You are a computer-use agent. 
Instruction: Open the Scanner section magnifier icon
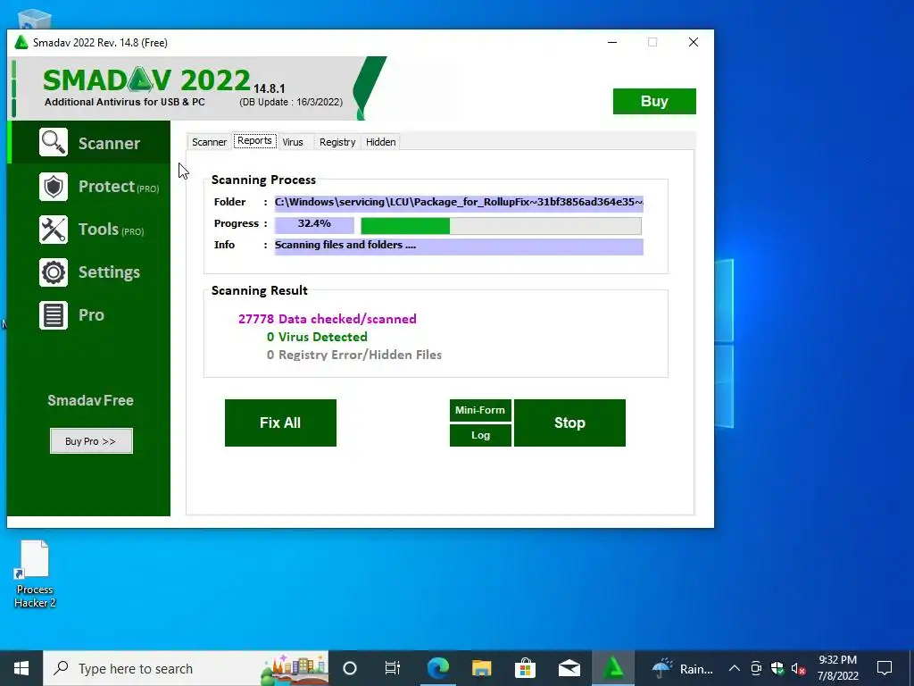click(54, 142)
